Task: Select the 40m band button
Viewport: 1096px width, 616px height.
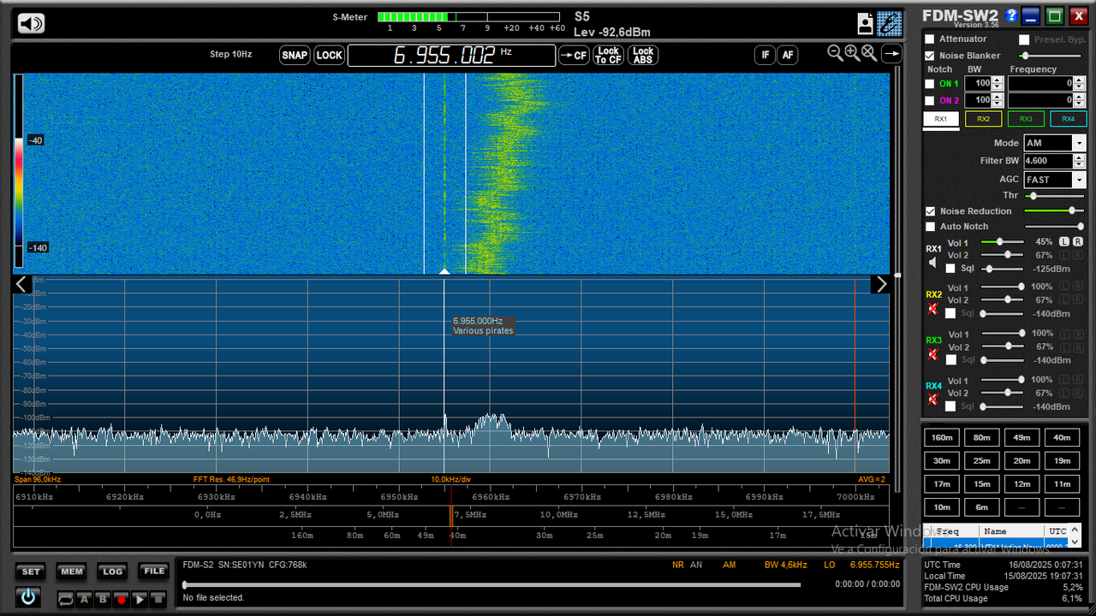Action: click(x=1062, y=438)
